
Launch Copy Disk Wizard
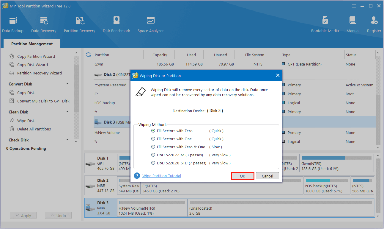[32, 65]
